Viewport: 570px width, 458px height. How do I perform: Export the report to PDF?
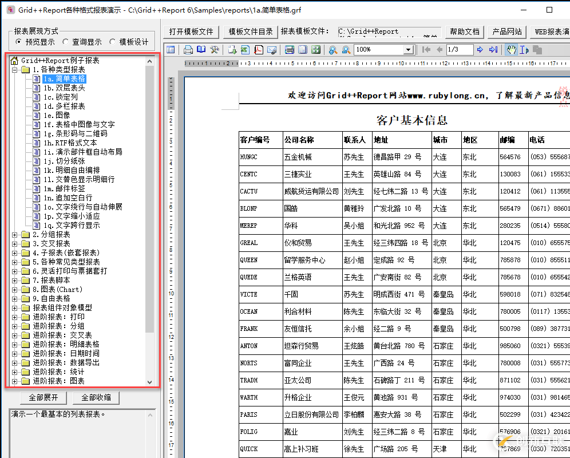259,49
